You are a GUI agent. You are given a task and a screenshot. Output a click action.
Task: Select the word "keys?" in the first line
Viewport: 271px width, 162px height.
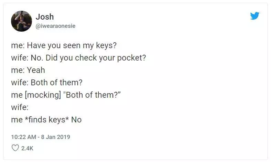tap(106, 46)
